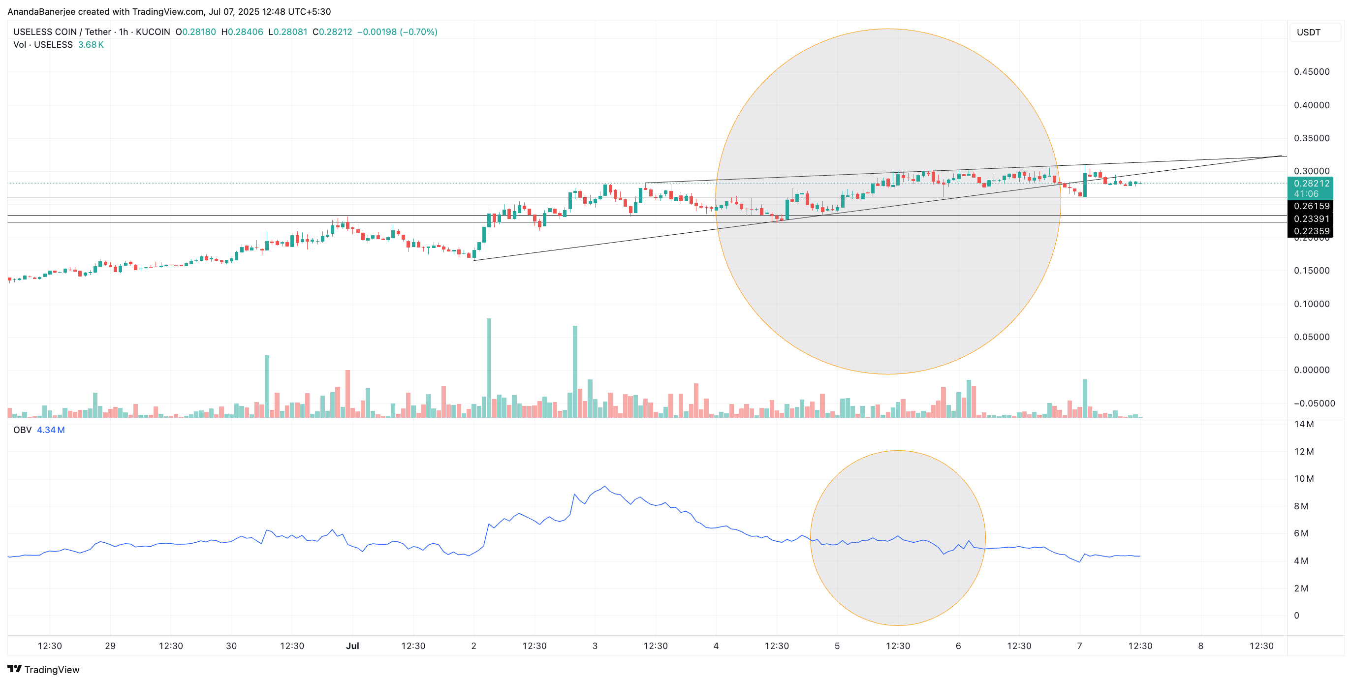Select the Vol · USELESS indicator legend
This screenshot has width=1352, height=682.
click(x=43, y=45)
